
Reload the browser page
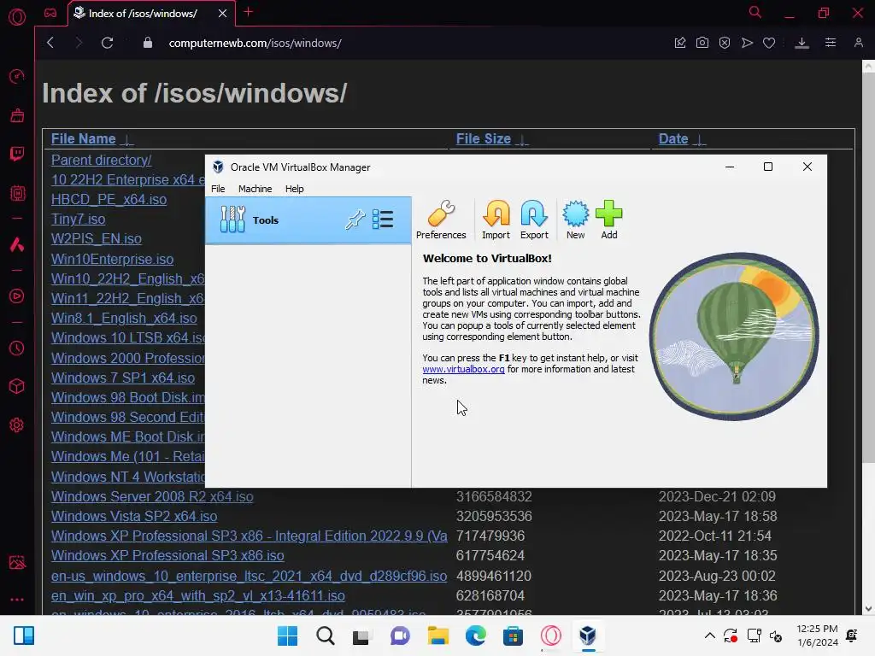tap(107, 43)
